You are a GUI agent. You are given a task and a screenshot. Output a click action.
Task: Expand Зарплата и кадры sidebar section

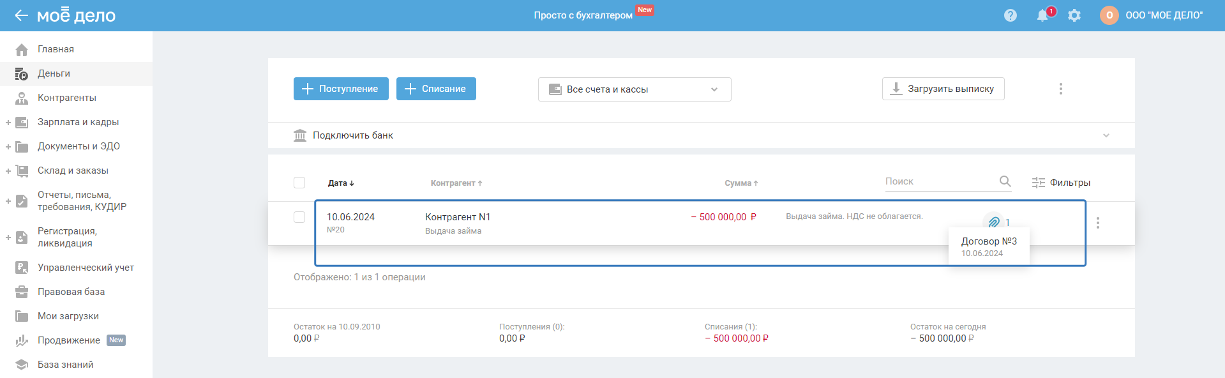[8, 122]
